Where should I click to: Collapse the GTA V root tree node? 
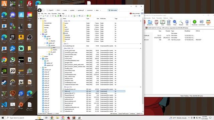tap(39, 19)
